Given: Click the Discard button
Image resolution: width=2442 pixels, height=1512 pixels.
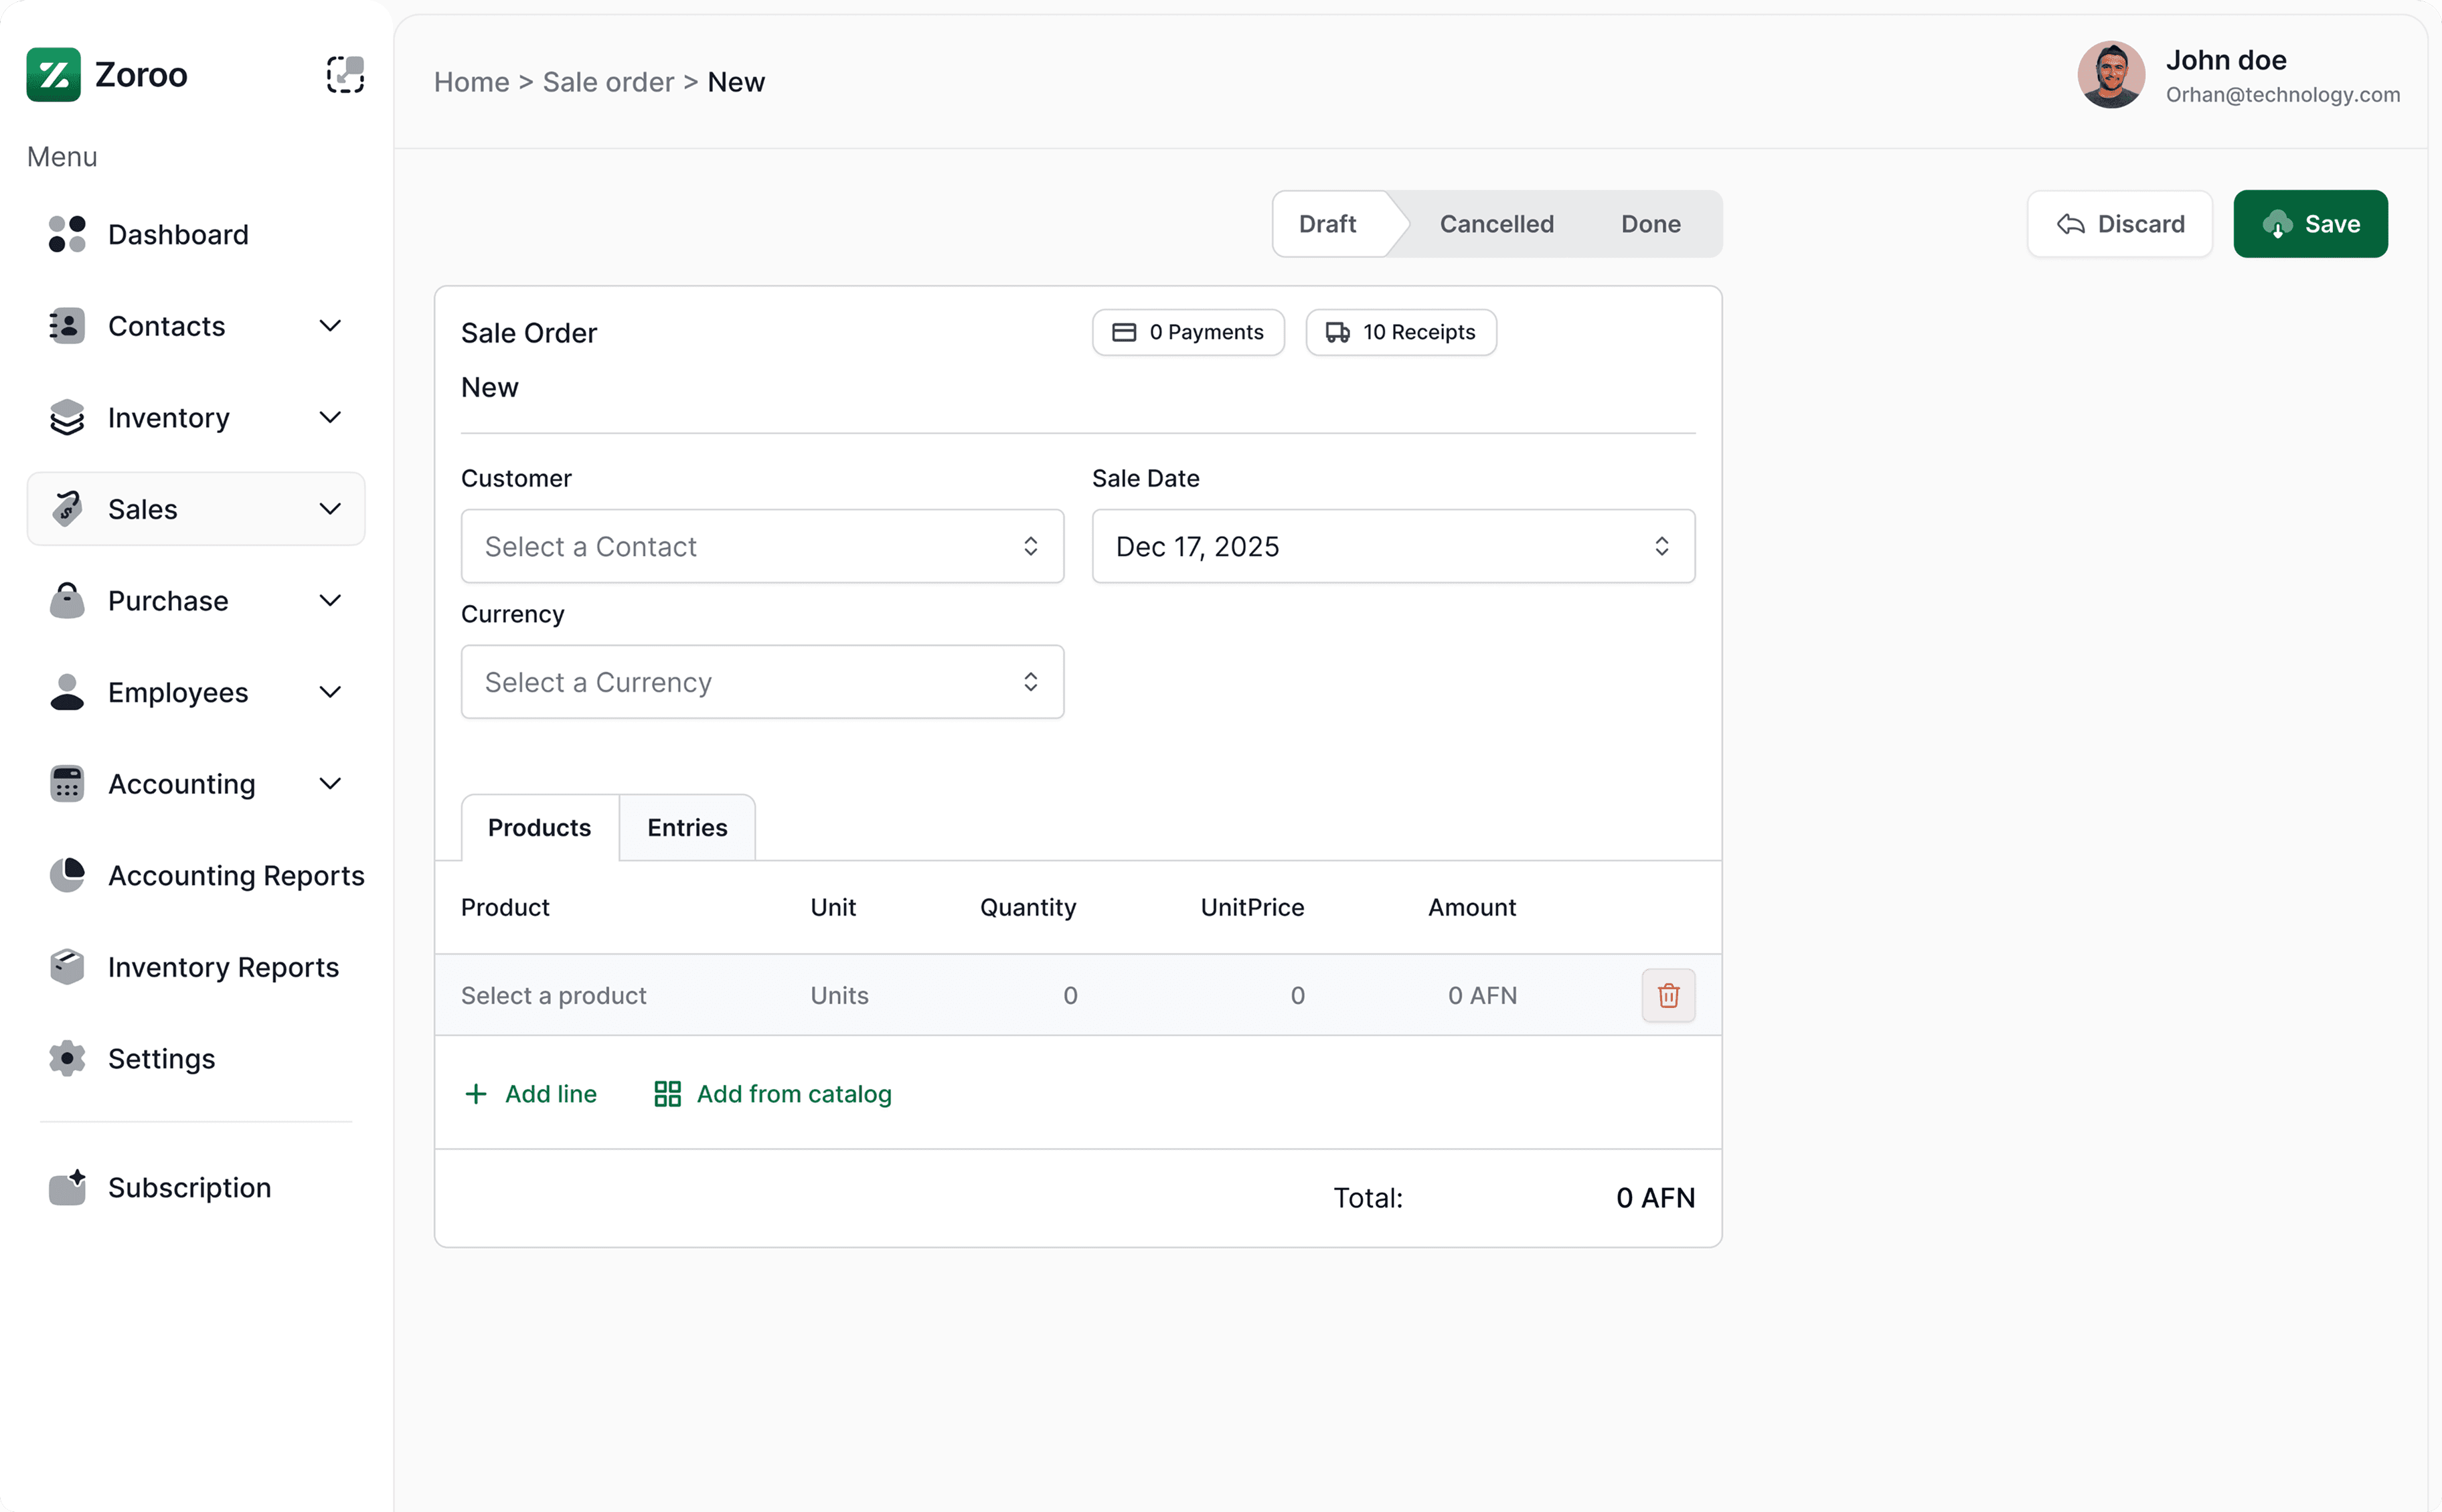Looking at the screenshot, I should point(2120,223).
